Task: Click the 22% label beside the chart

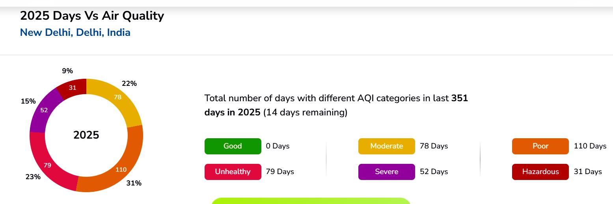Action: 129,83
